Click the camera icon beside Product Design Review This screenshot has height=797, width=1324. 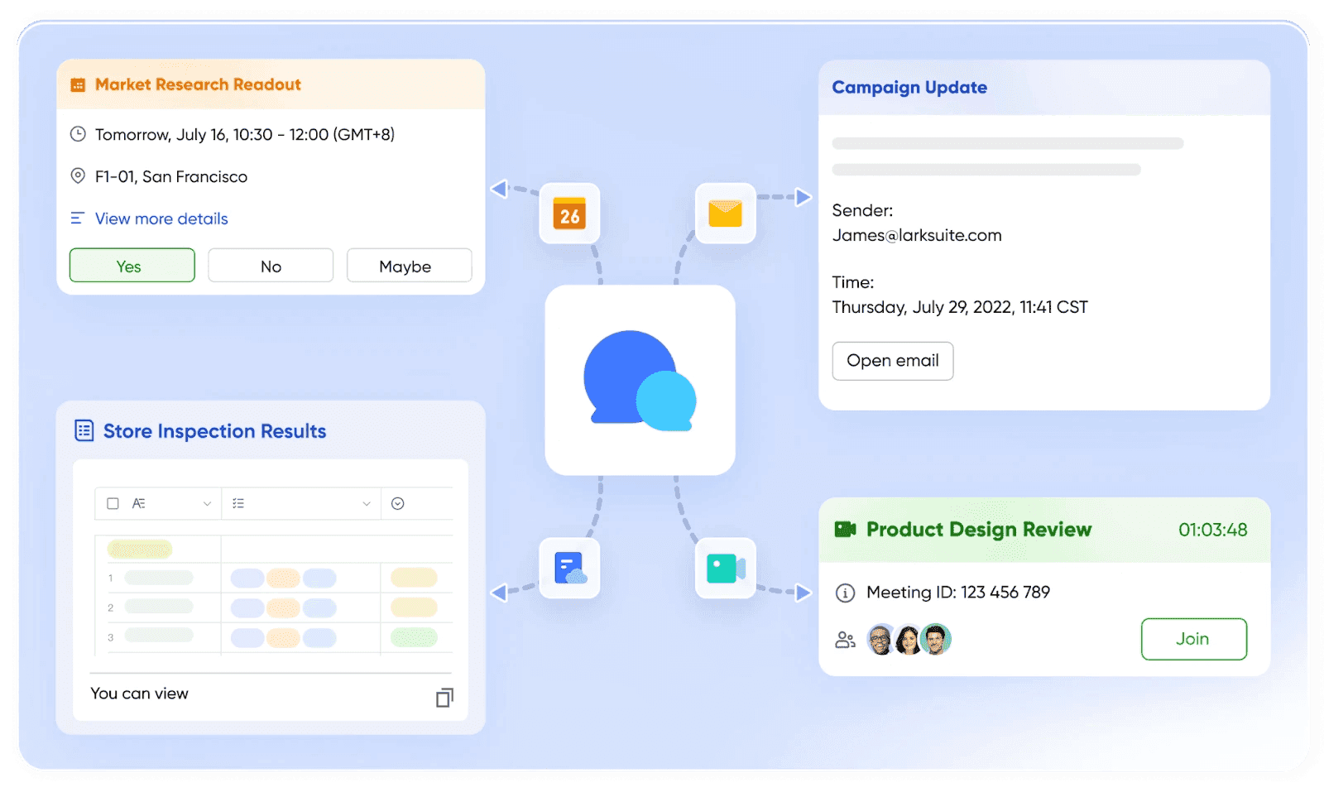[x=844, y=529]
